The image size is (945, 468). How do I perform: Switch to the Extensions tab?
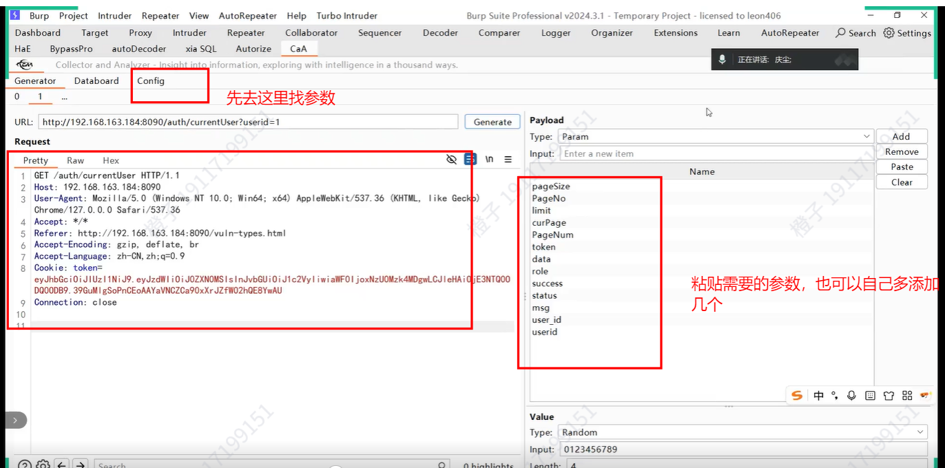click(x=676, y=32)
